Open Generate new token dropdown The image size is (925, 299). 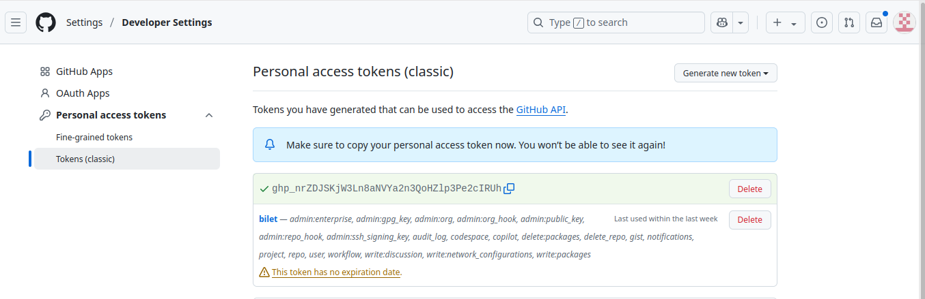[726, 73]
